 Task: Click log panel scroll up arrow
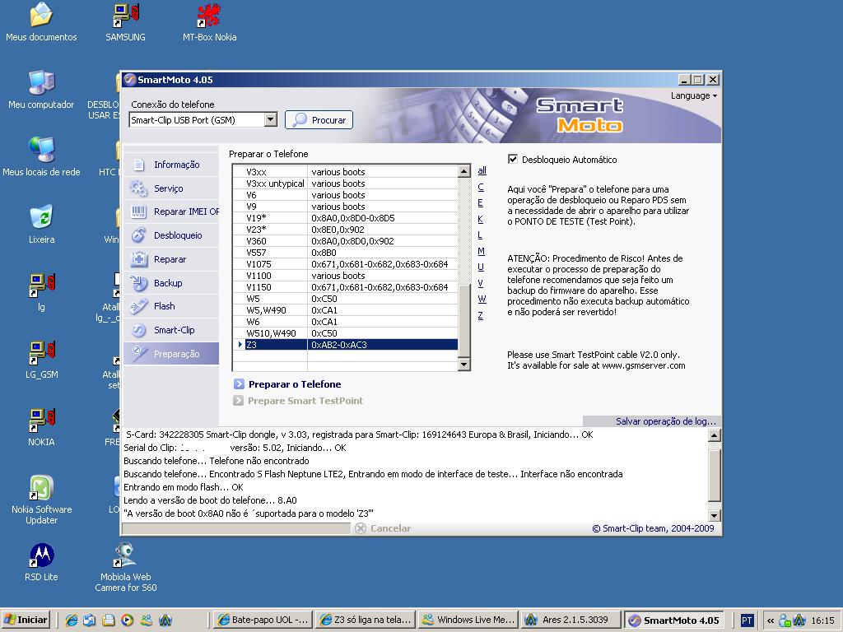(x=714, y=435)
